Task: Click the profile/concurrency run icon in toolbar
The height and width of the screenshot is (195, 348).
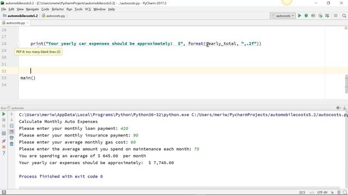Action: [x=320, y=16]
